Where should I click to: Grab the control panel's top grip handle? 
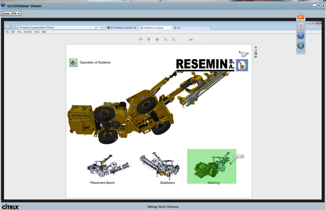[x=301, y=13]
